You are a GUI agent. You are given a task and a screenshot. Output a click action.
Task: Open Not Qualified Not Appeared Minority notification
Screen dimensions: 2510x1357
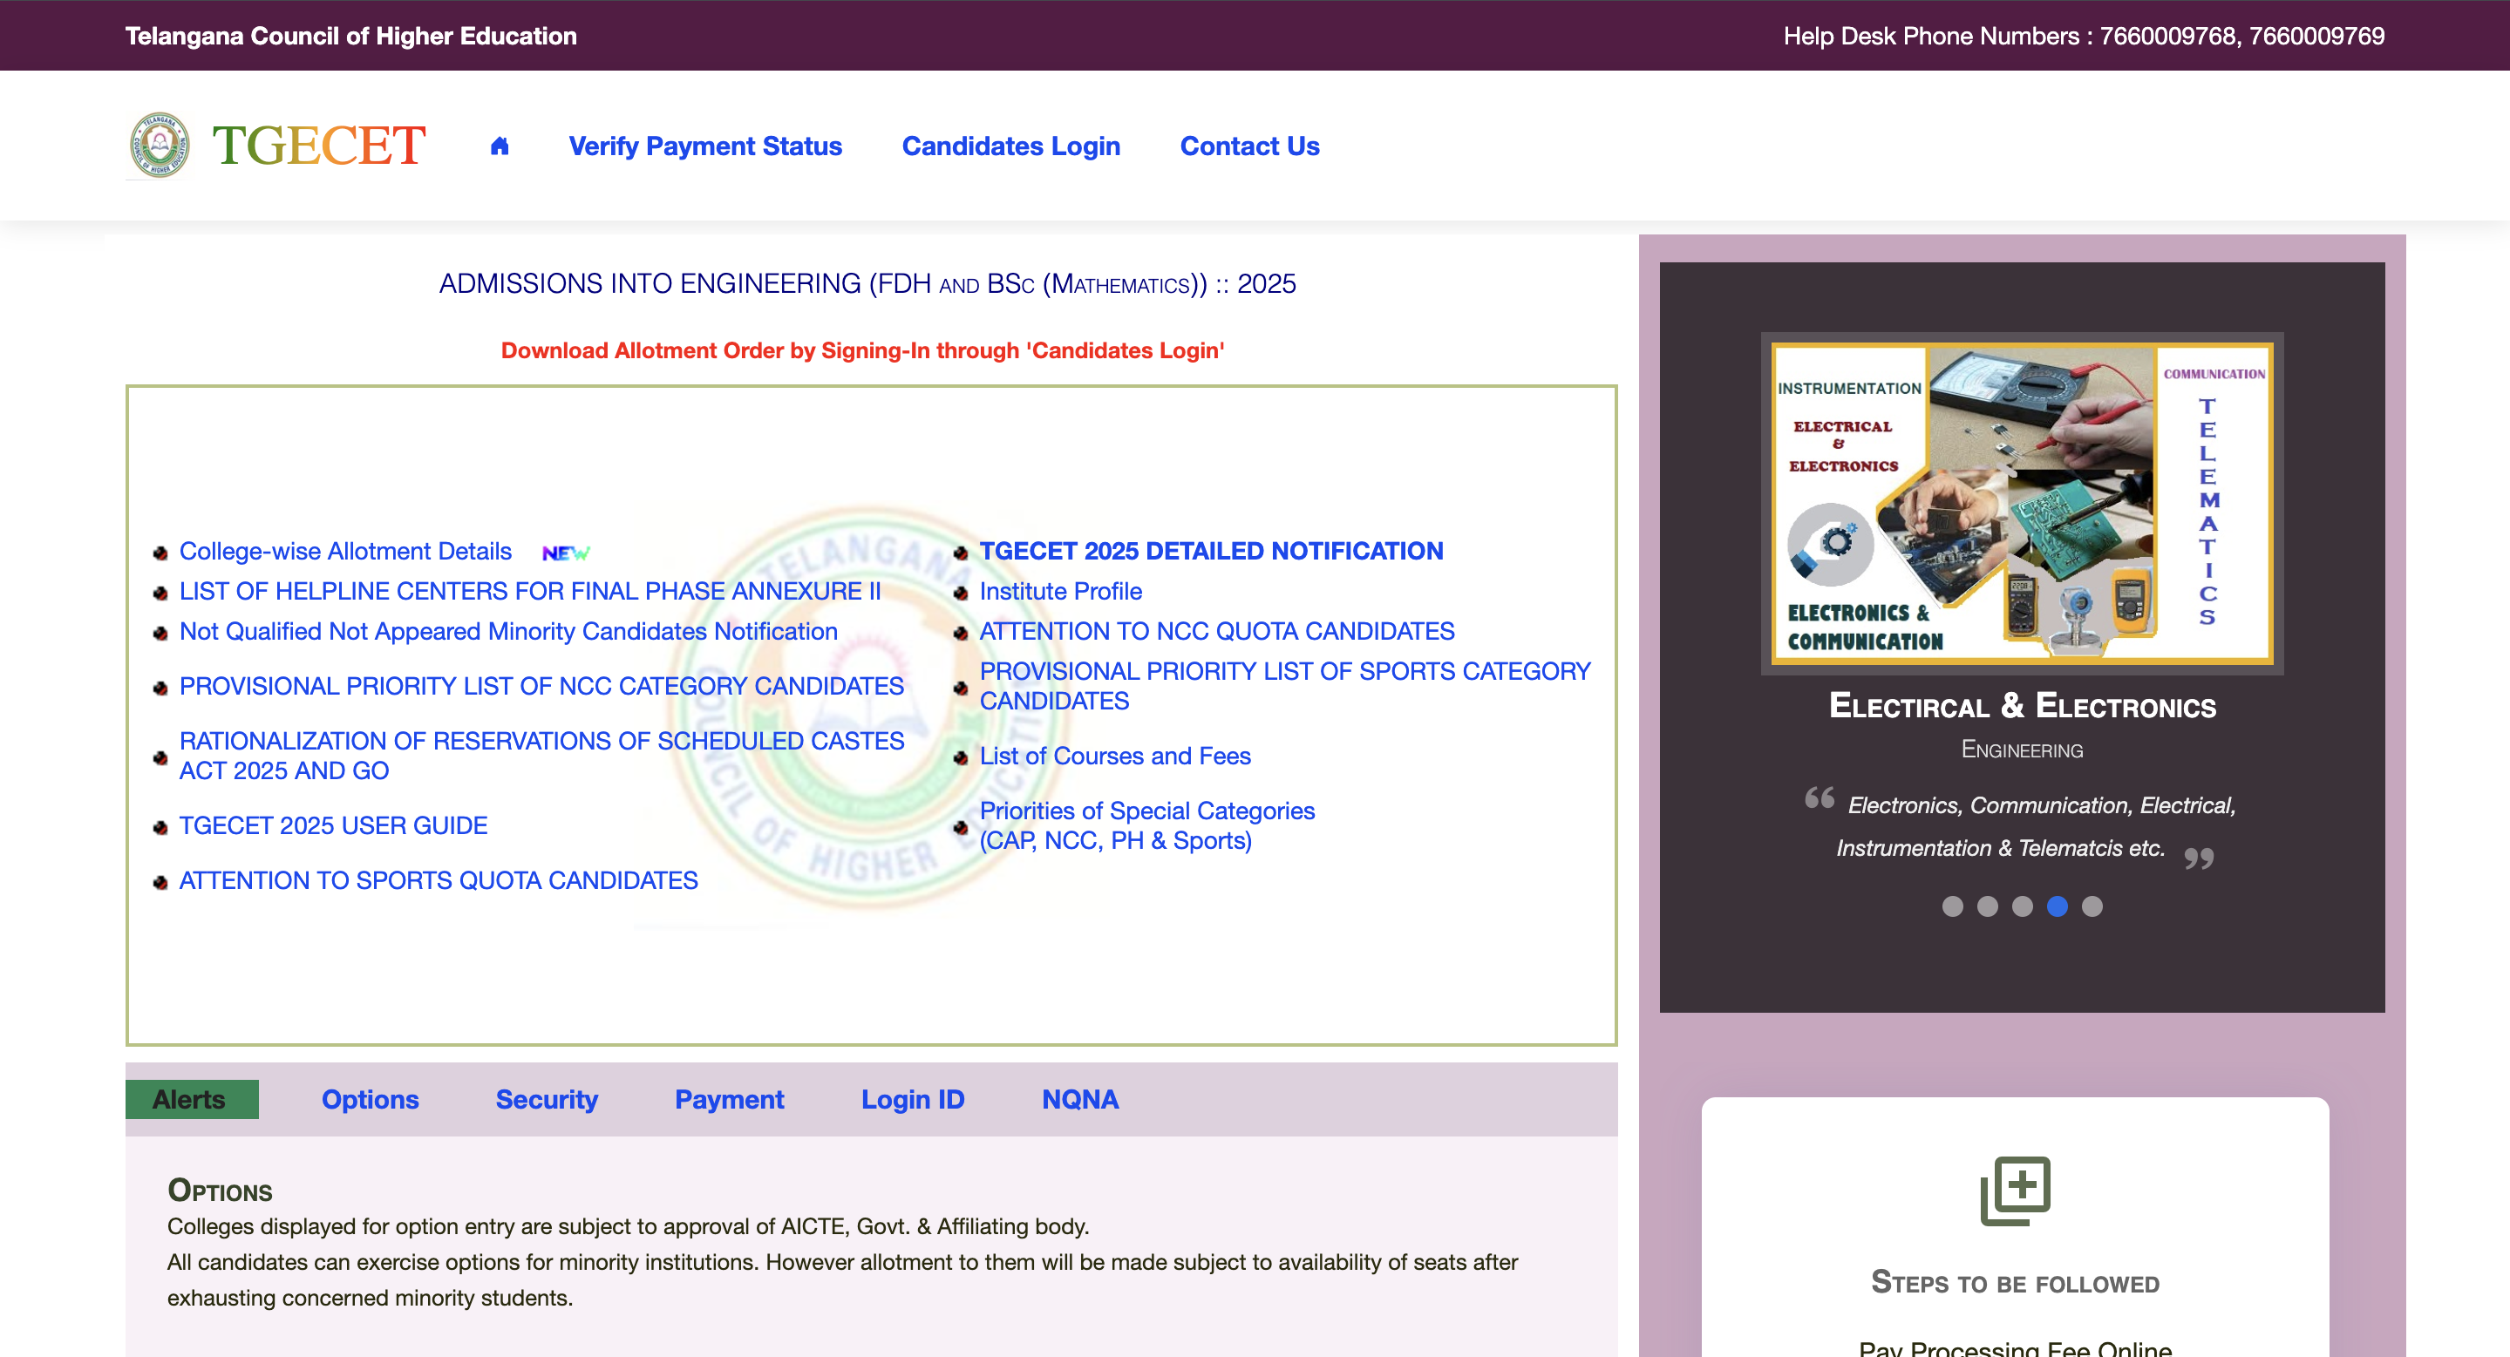pyautogui.click(x=508, y=631)
